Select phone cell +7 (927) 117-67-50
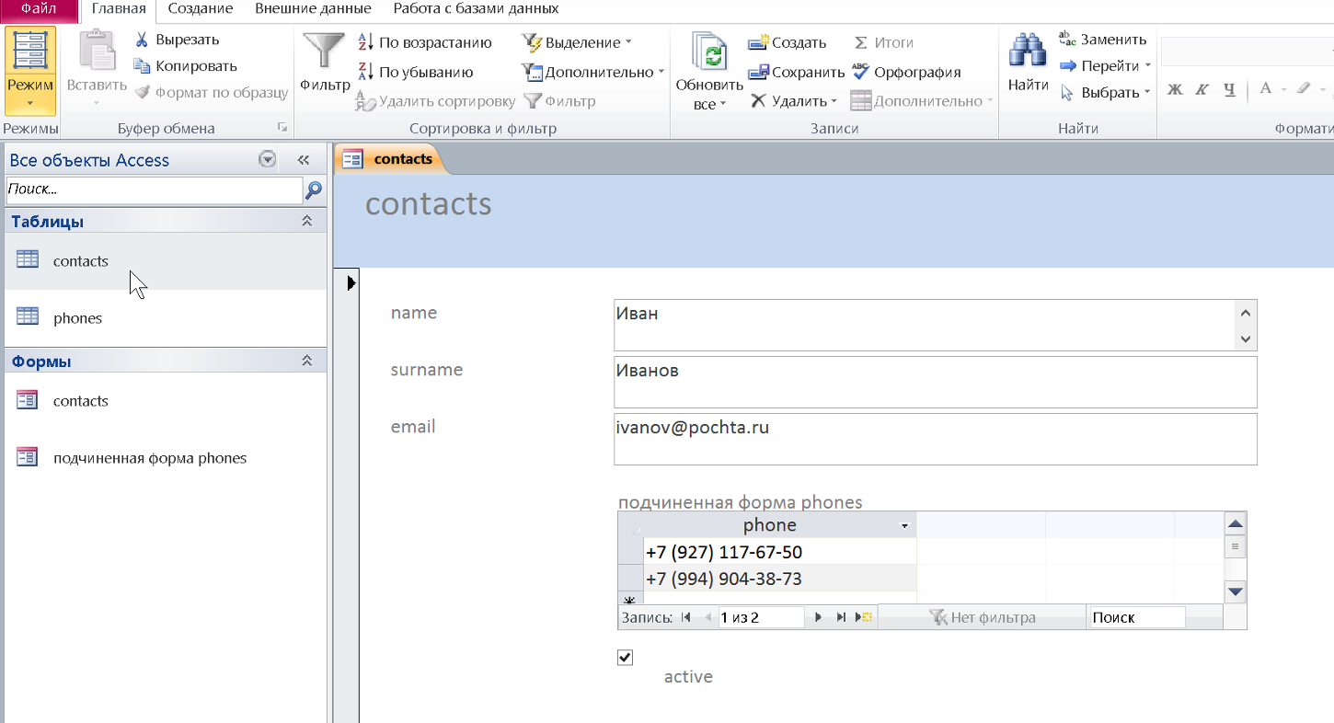The width and height of the screenshot is (1334, 723). click(x=779, y=552)
